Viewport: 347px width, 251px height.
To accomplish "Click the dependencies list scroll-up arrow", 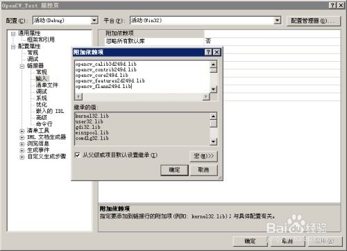I will [213, 64].
